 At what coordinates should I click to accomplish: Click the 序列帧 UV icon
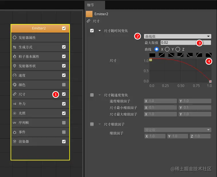tap(15, 123)
